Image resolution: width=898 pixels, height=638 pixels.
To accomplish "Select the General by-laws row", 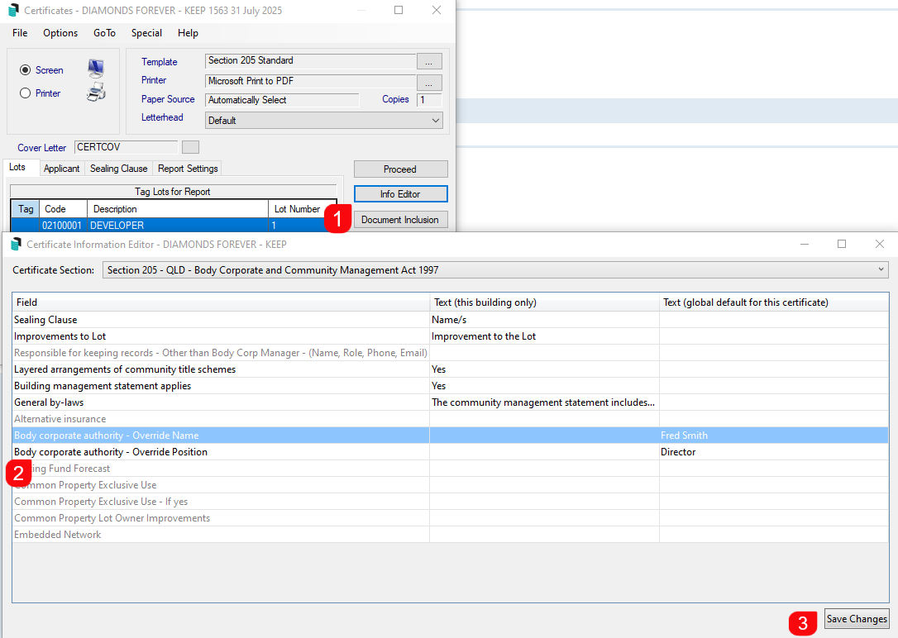I will pyautogui.click(x=450, y=402).
